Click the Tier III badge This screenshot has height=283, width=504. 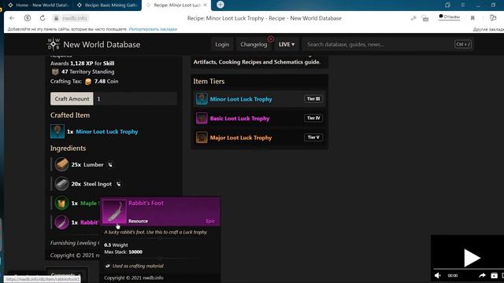(313, 99)
